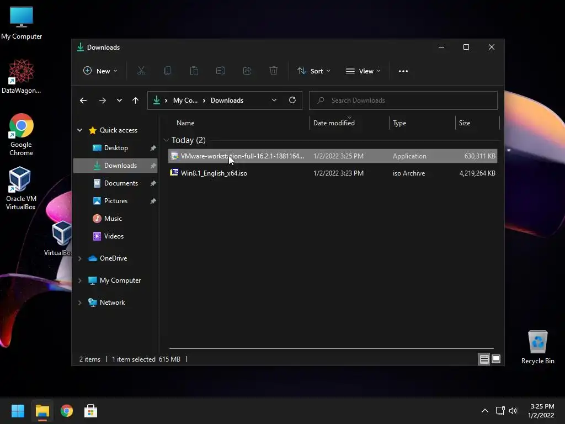Expand the Network tree node
Image resolution: width=565 pixels, height=424 pixels.
coord(79,303)
